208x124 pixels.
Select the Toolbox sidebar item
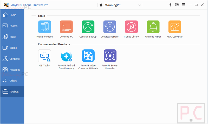(12, 92)
